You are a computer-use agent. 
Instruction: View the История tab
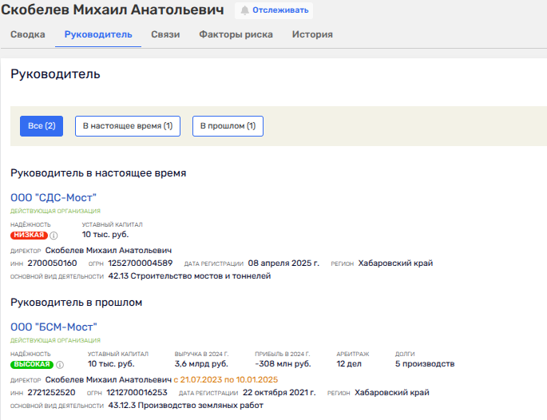tap(312, 34)
